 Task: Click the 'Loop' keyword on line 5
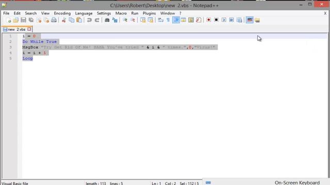27,58
